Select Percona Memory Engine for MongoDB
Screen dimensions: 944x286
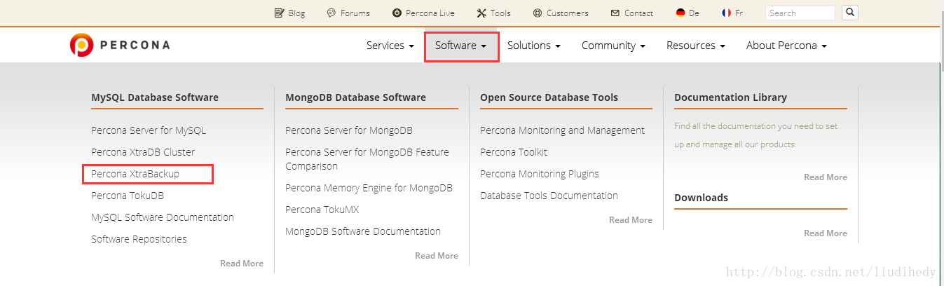pyautogui.click(x=369, y=188)
